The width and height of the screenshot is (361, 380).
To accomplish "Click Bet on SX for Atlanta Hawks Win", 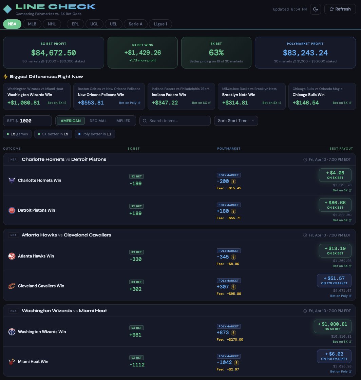I will tap(342, 266).
